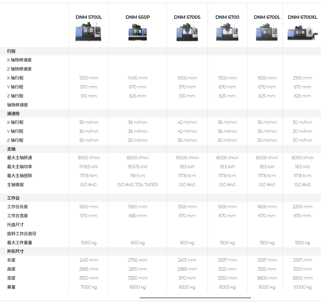The image size is (321, 308).
Task: Click the 2815 mm height value
Action: (138, 269)
